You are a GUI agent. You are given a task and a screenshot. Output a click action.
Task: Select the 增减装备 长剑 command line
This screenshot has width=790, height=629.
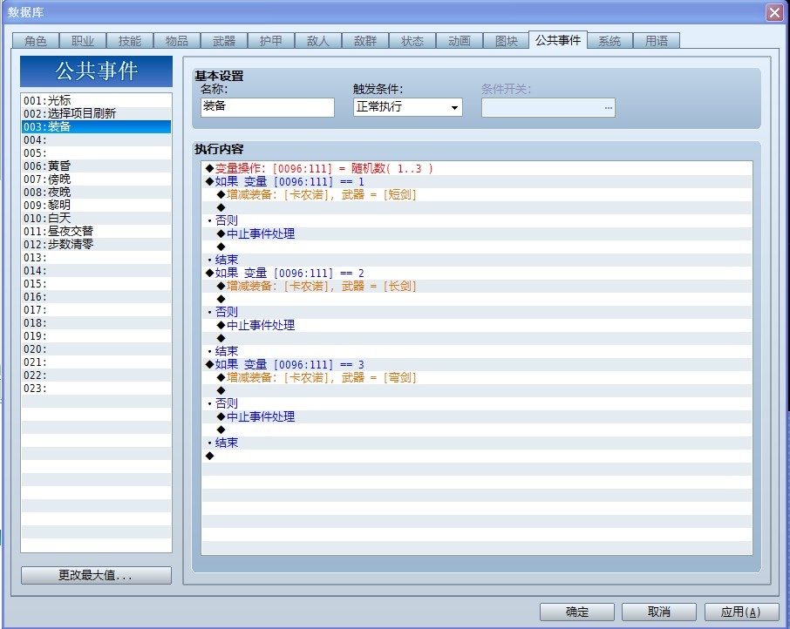coord(477,287)
